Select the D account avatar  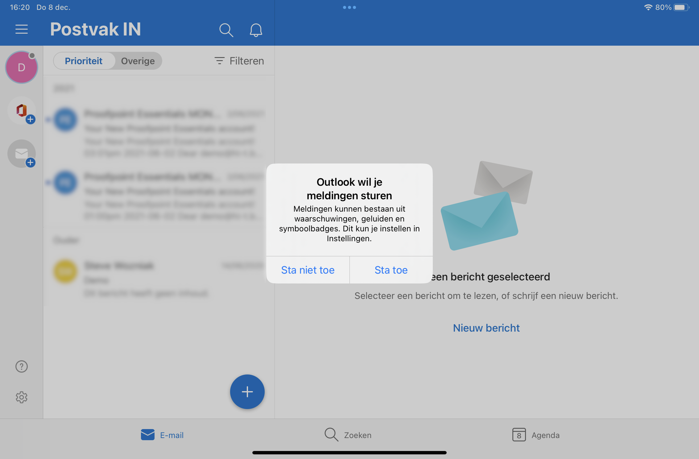tap(22, 67)
